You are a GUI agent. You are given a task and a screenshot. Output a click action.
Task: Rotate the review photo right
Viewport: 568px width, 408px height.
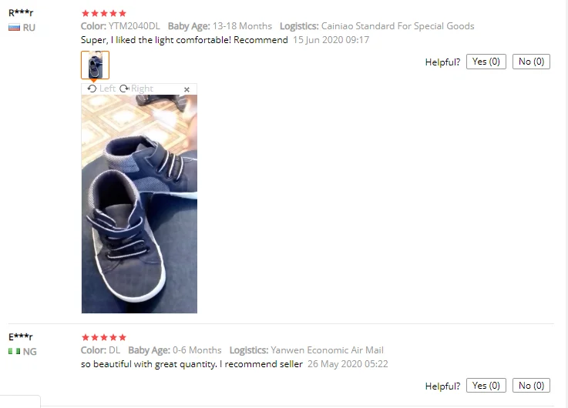pyautogui.click(x=136, y=89)
